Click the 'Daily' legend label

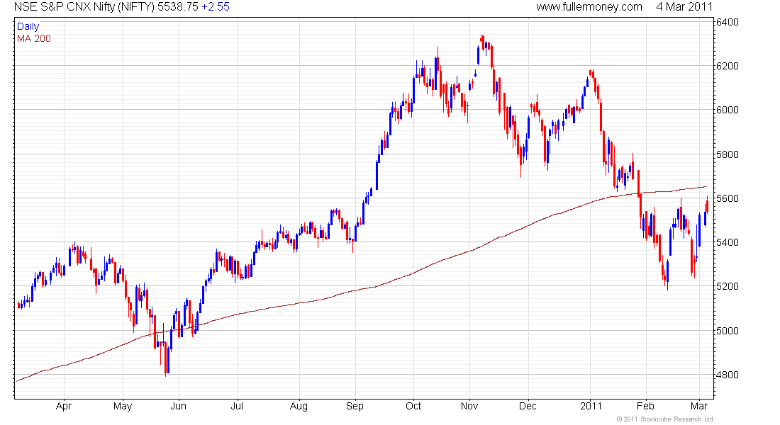click(28, 26)
